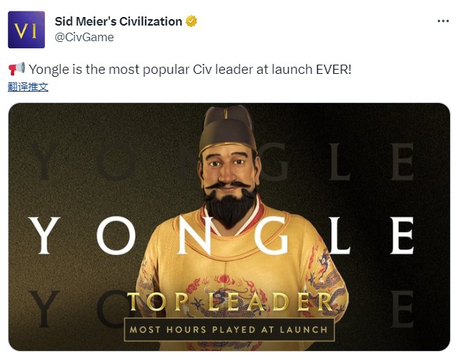
Task: Click the @CivGame handle
Action: point(84,37)
